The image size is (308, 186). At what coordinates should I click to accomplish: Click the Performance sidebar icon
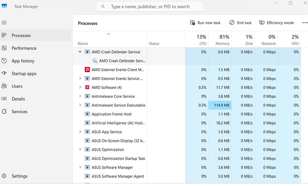pyautogui.click(x=4, y=48)
